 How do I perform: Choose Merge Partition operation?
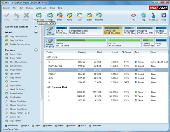tap(16, 70)
